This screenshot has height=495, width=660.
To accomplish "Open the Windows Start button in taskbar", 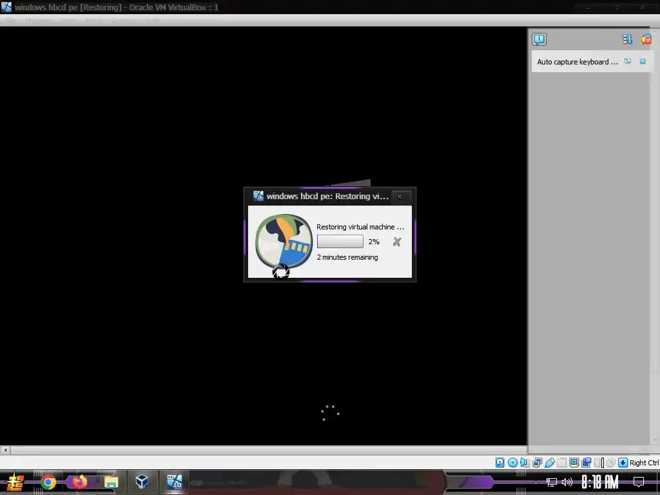I will point(15,482).
